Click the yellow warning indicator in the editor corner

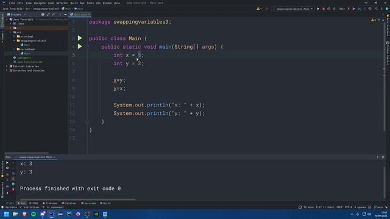click(373, 20)
